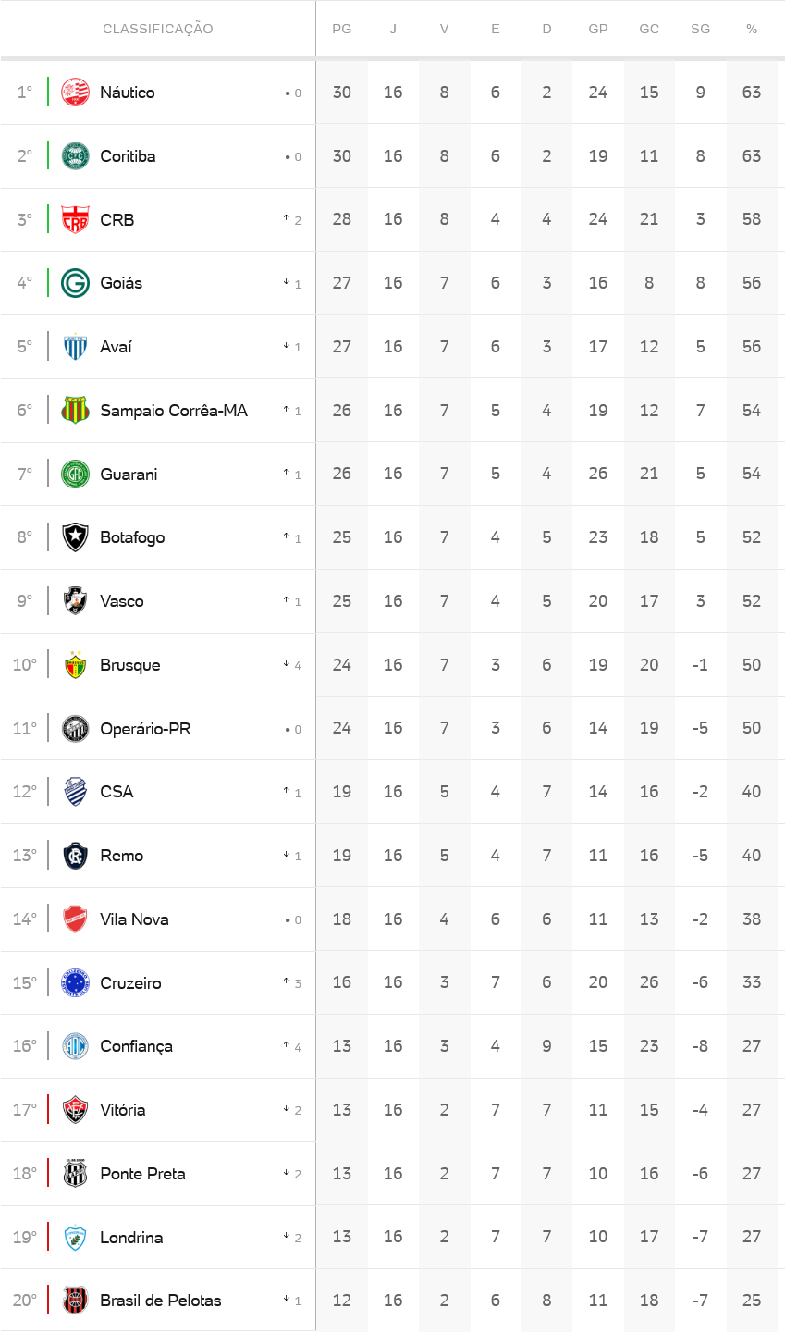Select the Cruzeiro blue badge
This screenshot has height=1332, width=785.
pyautogui.click(x=75, y=982)
